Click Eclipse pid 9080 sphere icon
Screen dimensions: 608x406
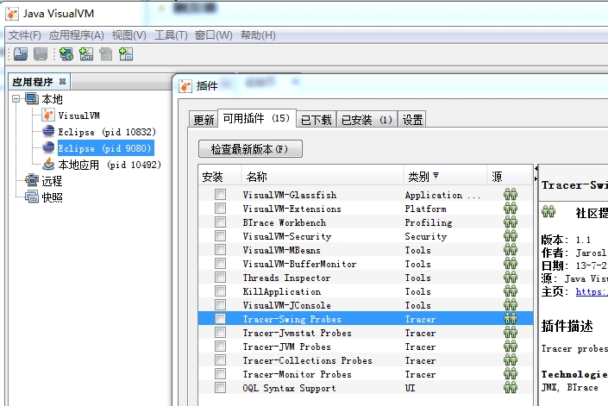48,147
